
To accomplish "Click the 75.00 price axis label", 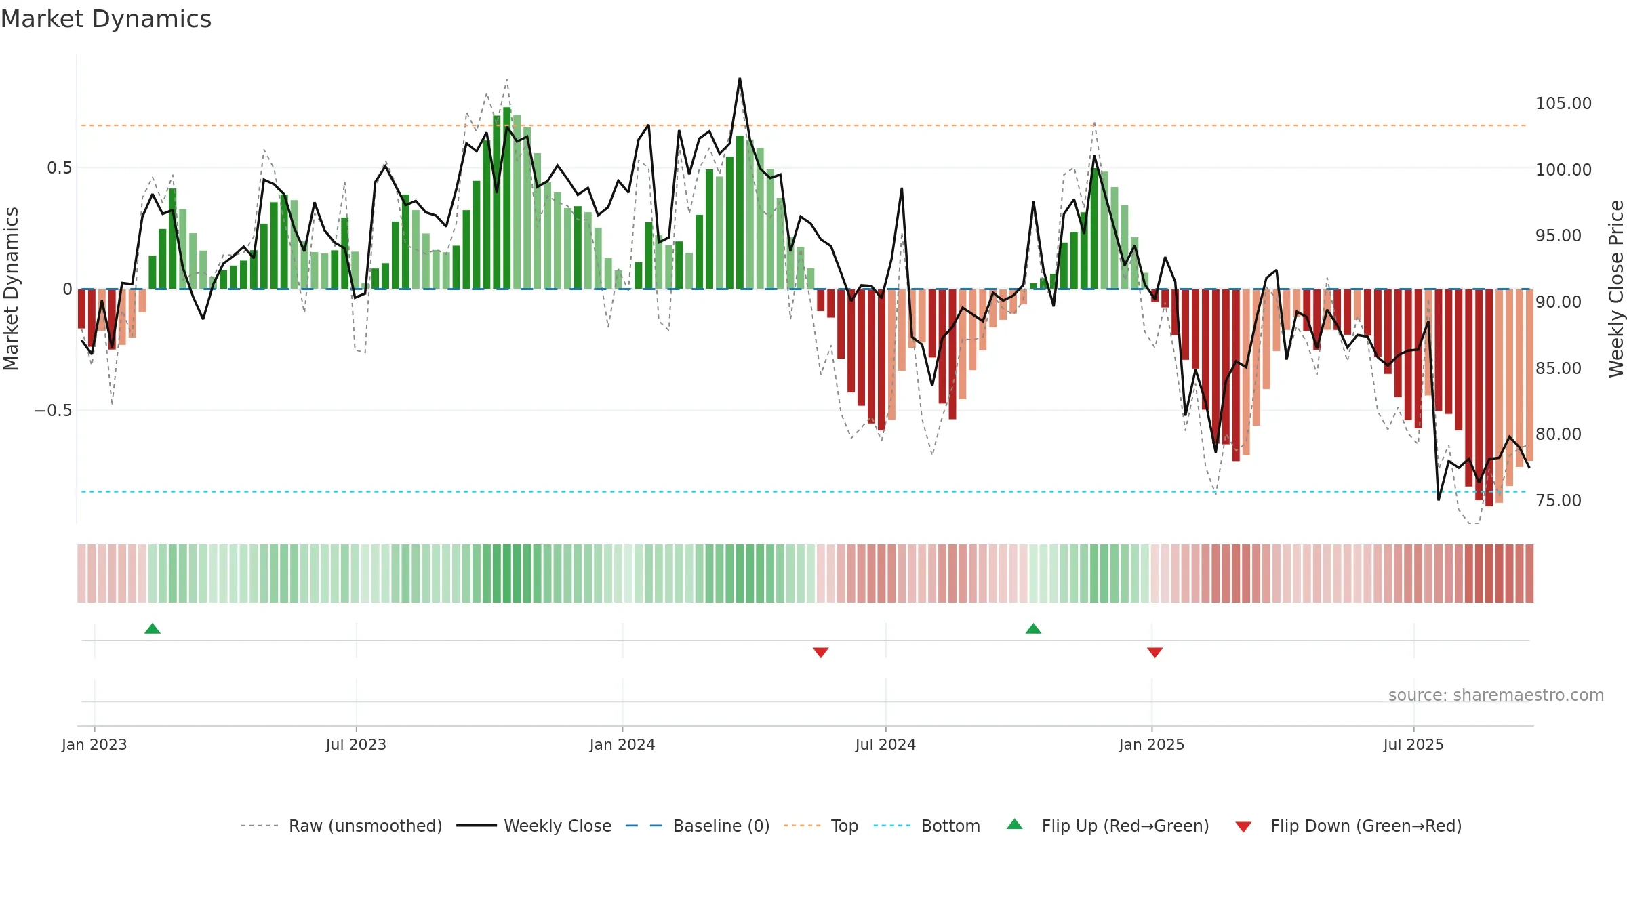I will coord(1559,500).
